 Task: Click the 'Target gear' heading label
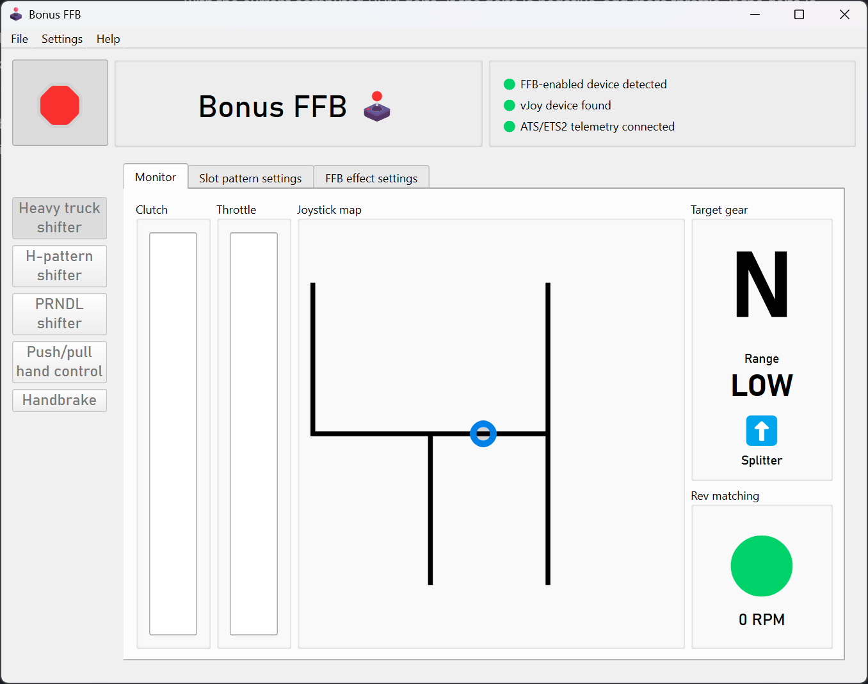coord(719,210)
